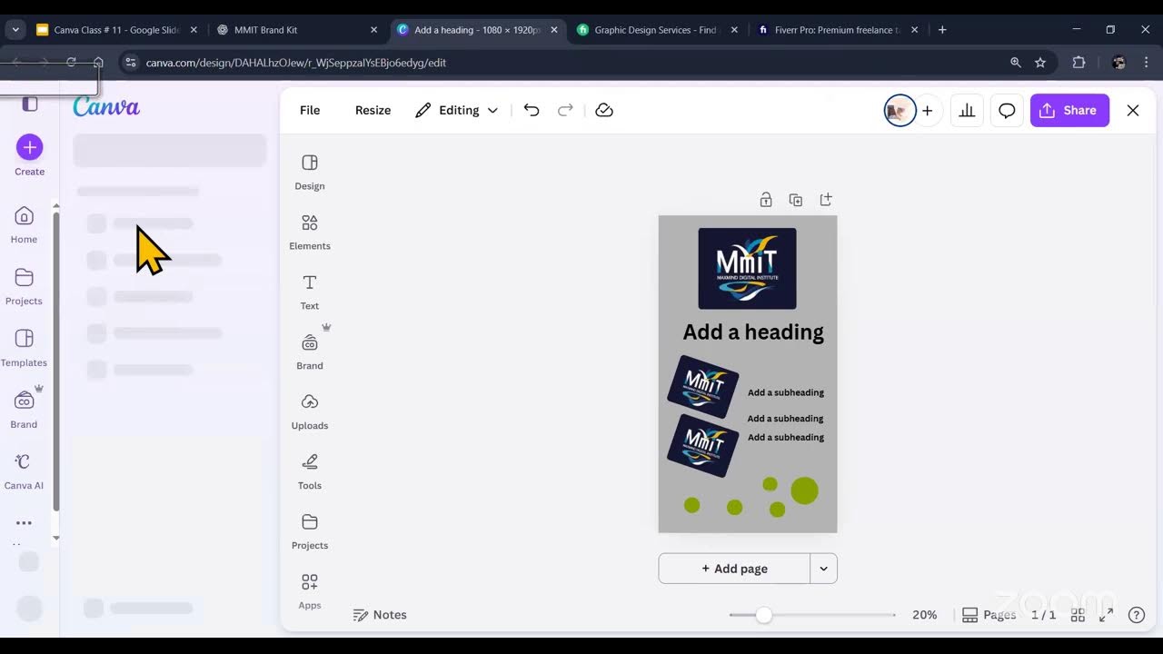This screenshot has height=654, width=1163.
Task: Open Brand in the left Canva sidebar
Action: pyautogui.click(x=24, y=410)
